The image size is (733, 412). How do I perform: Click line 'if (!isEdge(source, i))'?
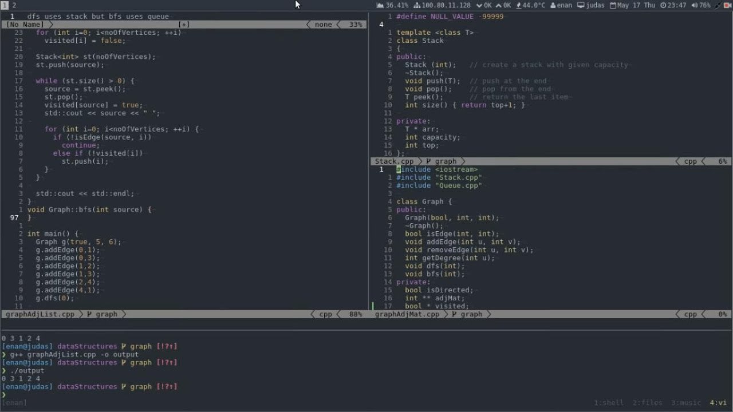(x=102, y=137)
